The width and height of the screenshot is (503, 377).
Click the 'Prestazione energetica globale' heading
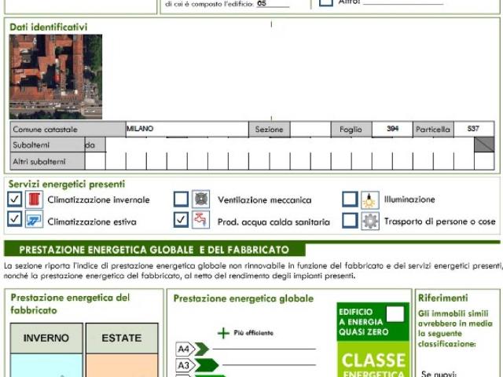pyautogui.click(x=244, y=298)
